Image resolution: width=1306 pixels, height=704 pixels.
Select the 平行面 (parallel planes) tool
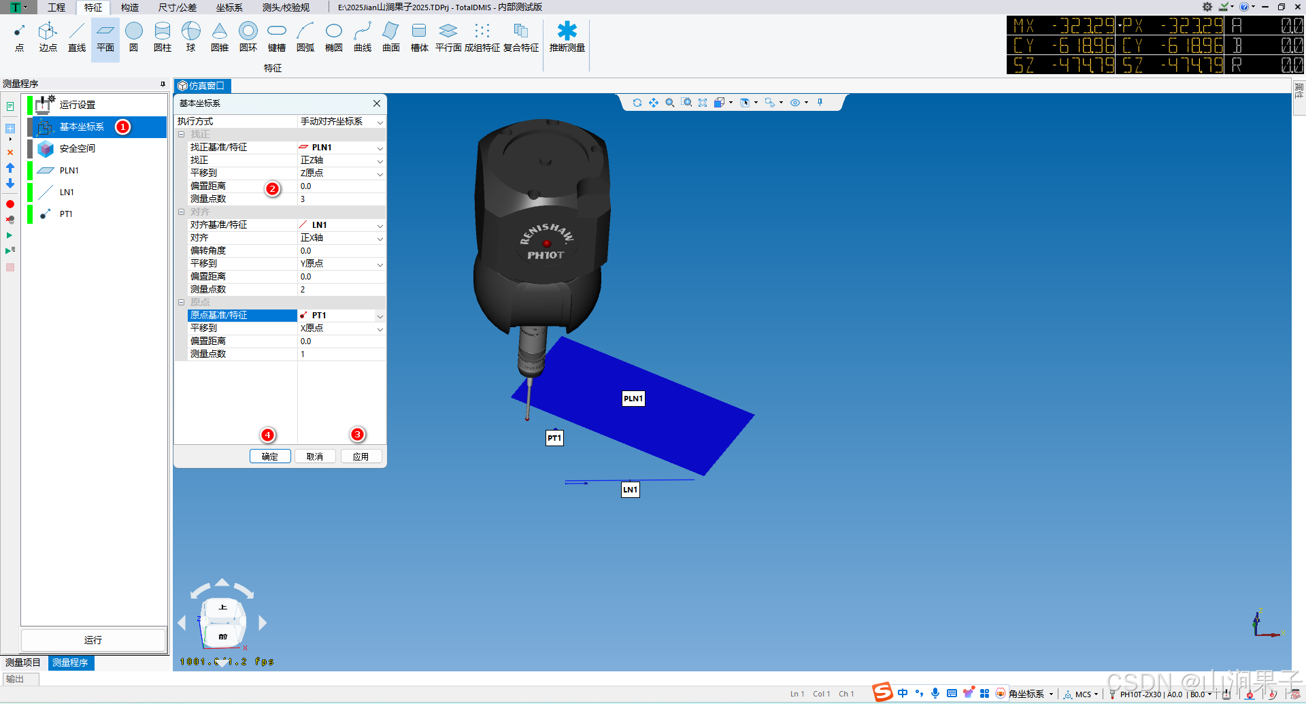[x=448, y=38]
